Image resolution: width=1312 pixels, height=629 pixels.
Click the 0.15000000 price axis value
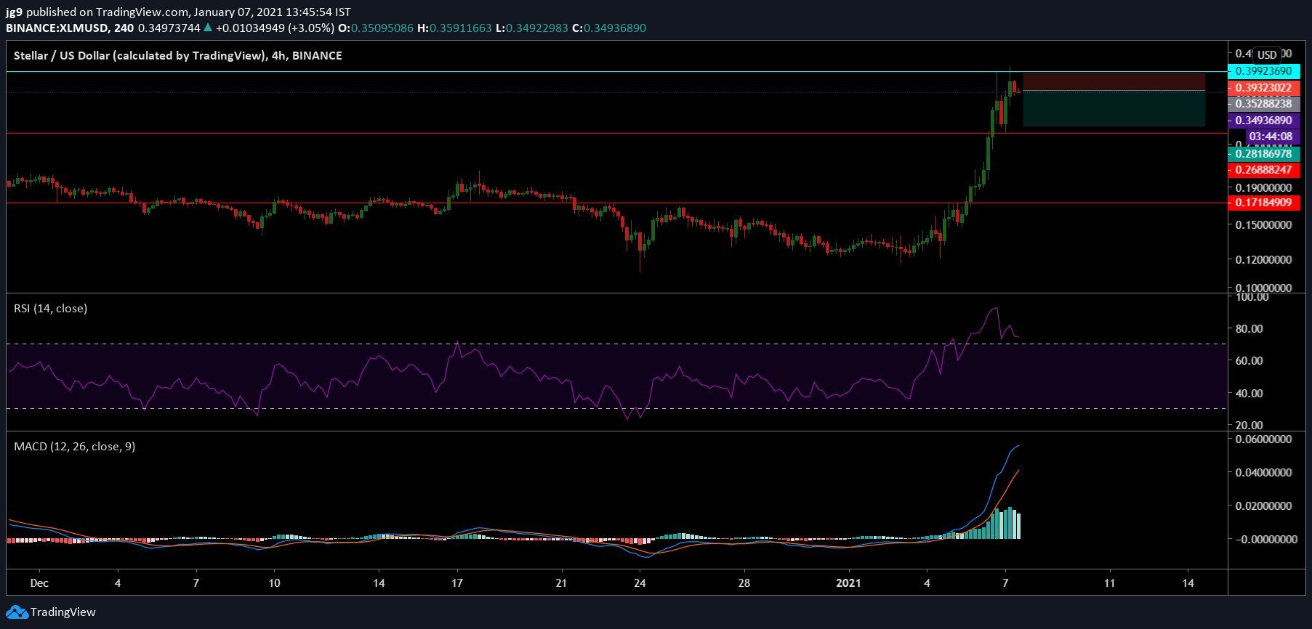pyautogui.click(x=1263, y=225)
